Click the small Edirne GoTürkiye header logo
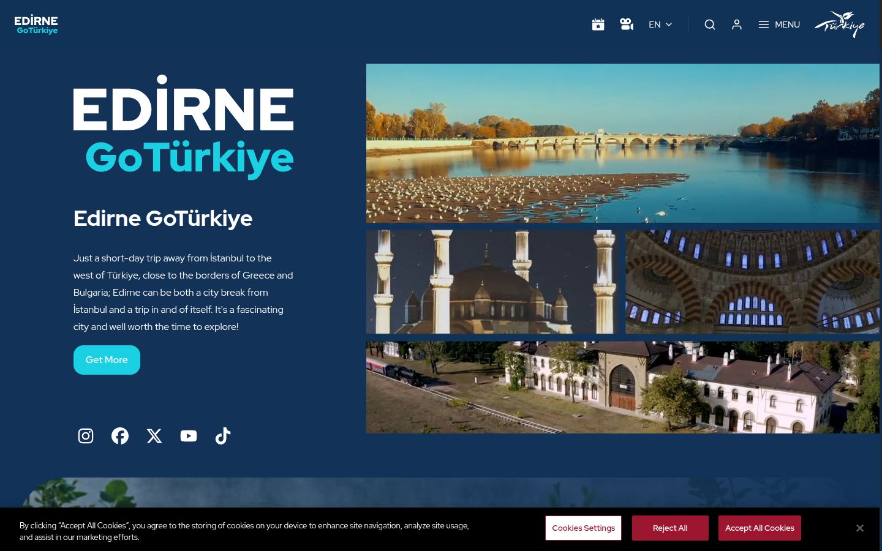Screen dimensions: 882x551 36,24
